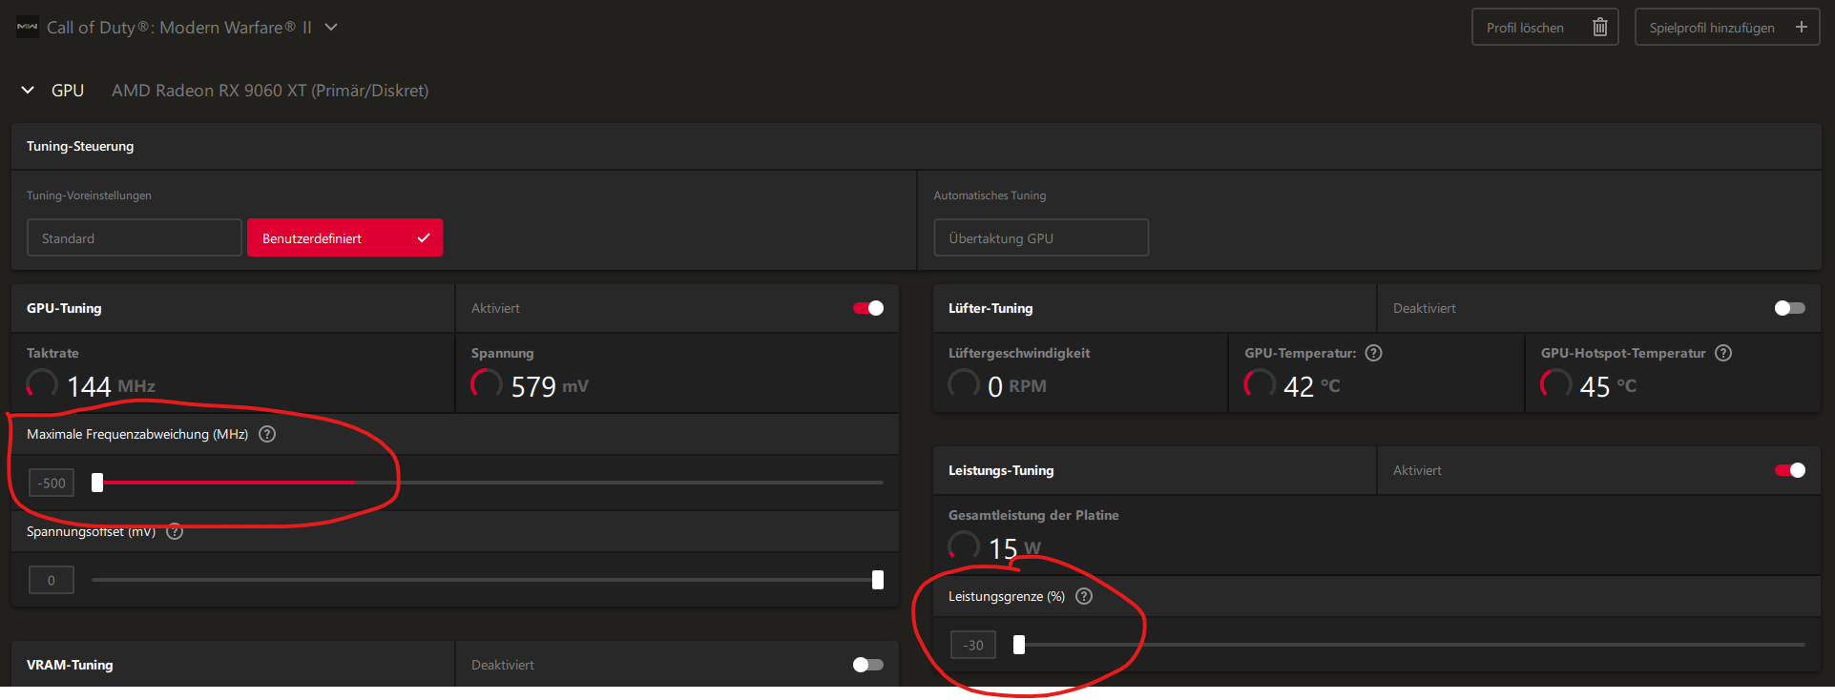Open help icon for Maximale Frequenzabweichung

tap(267, 434)
